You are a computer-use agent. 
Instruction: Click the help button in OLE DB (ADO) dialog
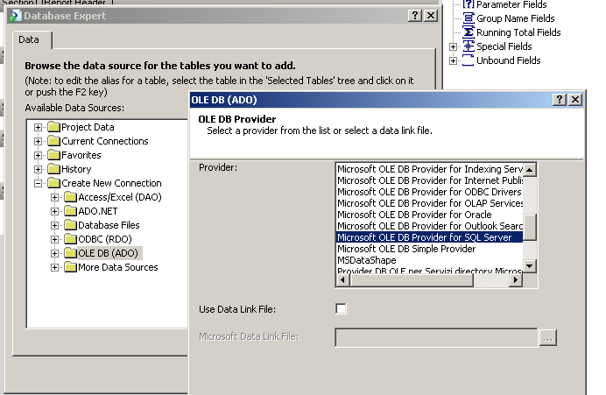coord(560,100)
